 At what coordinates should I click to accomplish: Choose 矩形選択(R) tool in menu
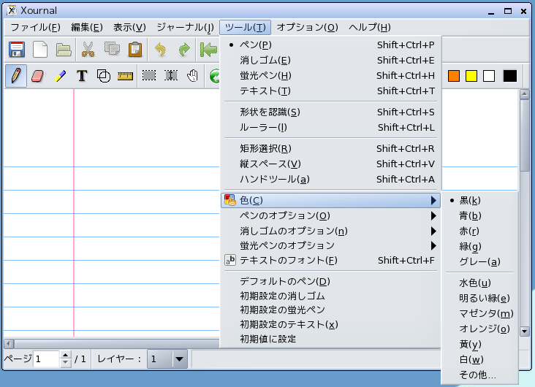click(x=330, y=149)
